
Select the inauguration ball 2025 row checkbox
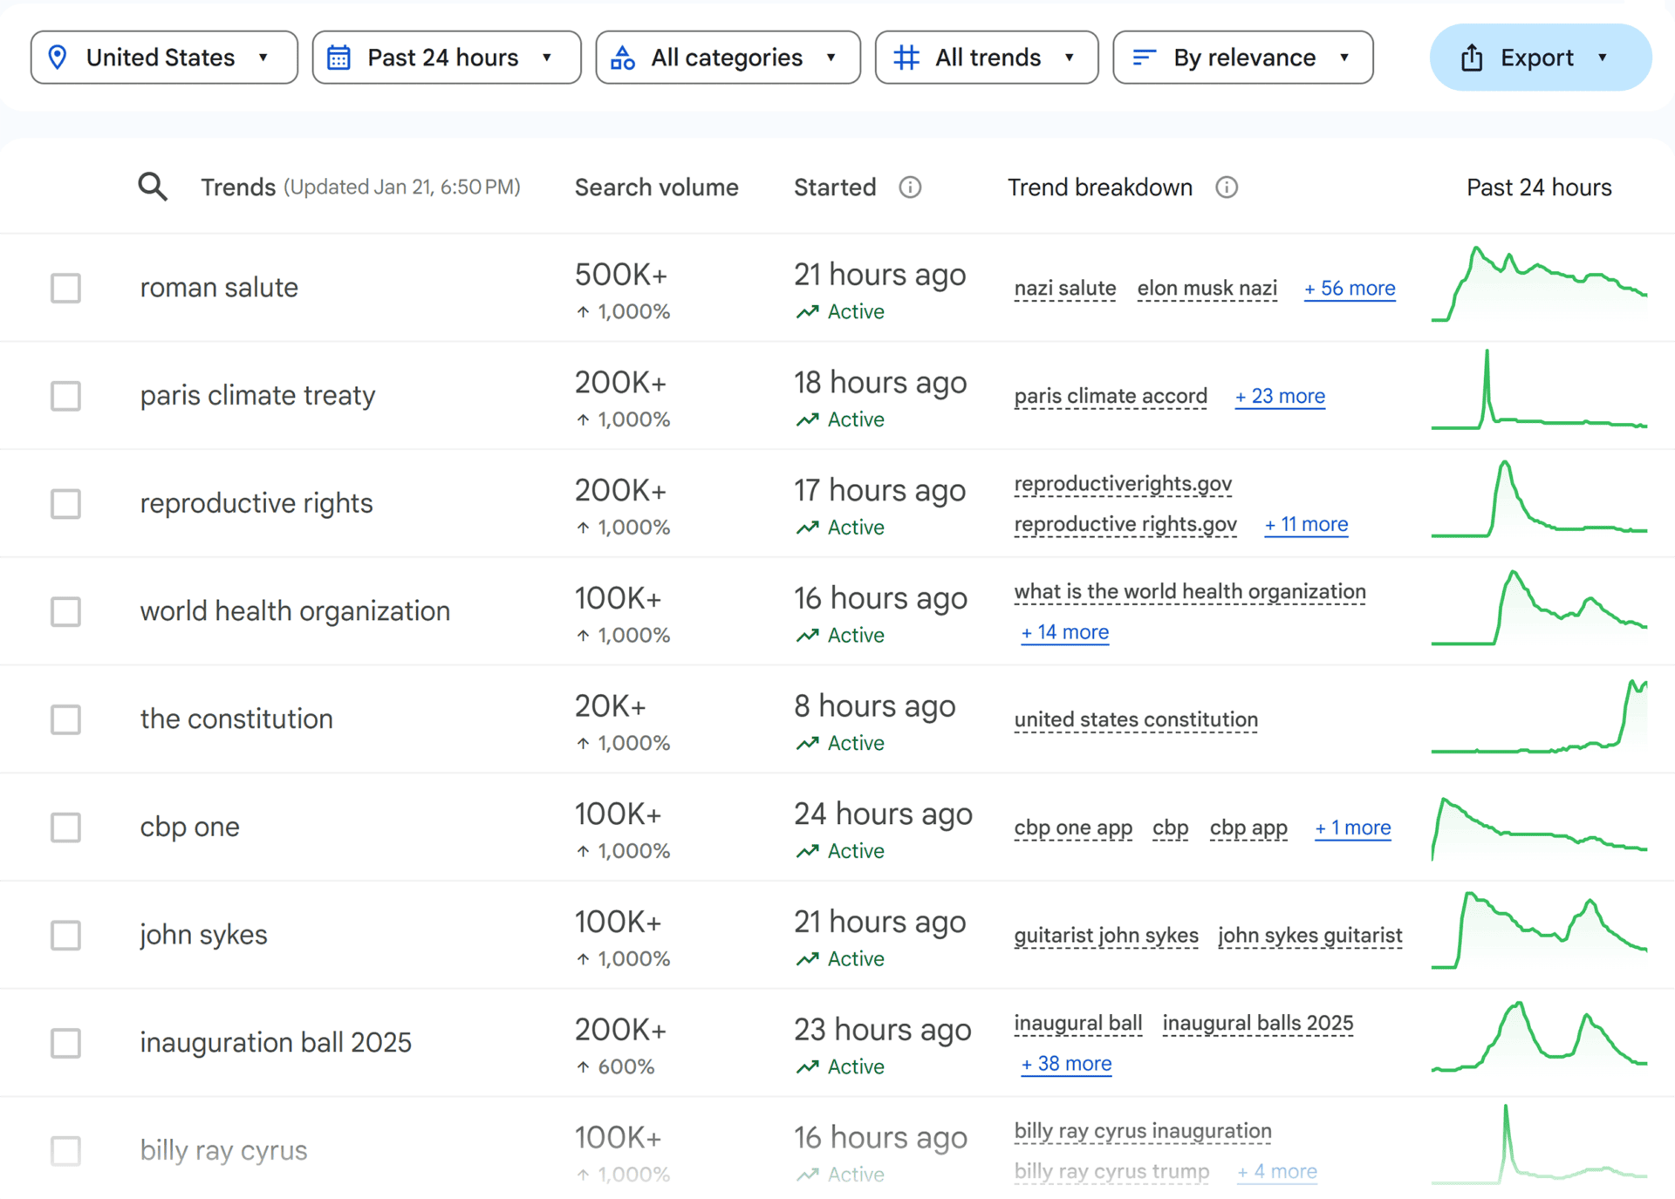tap(65, 1043)
